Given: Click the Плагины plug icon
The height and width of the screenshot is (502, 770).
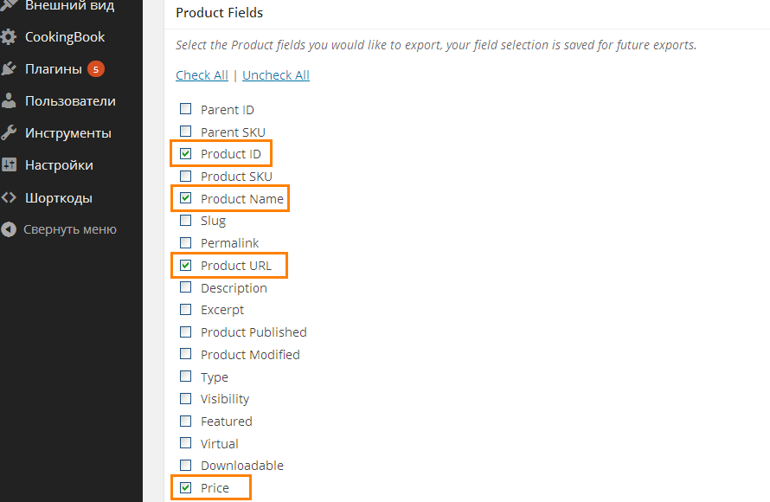Looking at the screenshot, I should point(9,69).
